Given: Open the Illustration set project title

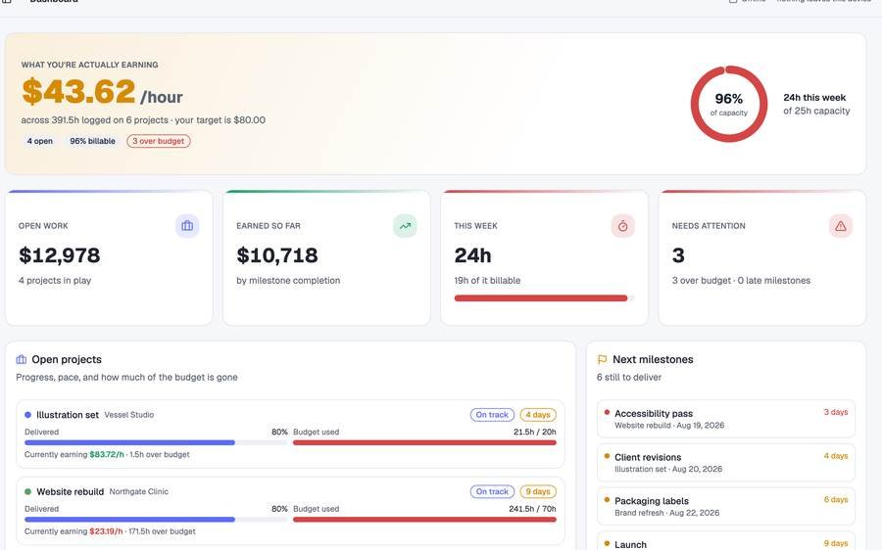Looking at the screenshot, I should point(68,415).
